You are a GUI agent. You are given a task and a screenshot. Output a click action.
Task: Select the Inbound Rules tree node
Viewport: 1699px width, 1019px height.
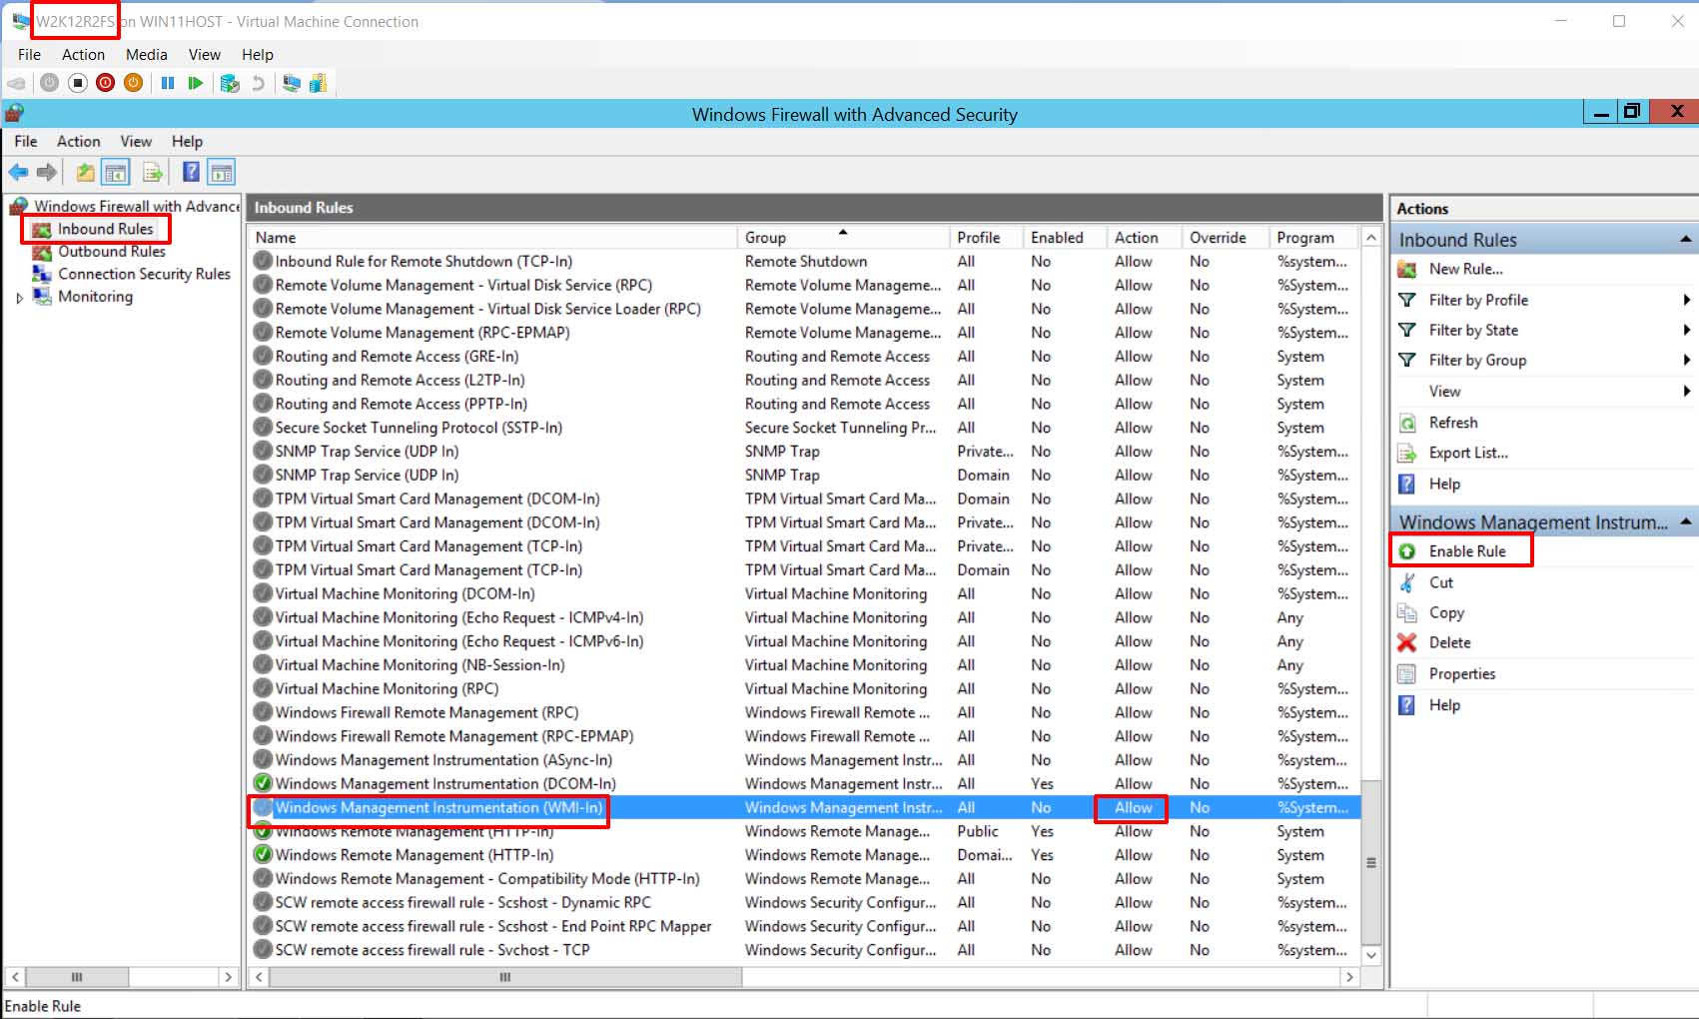click(105, 229)
